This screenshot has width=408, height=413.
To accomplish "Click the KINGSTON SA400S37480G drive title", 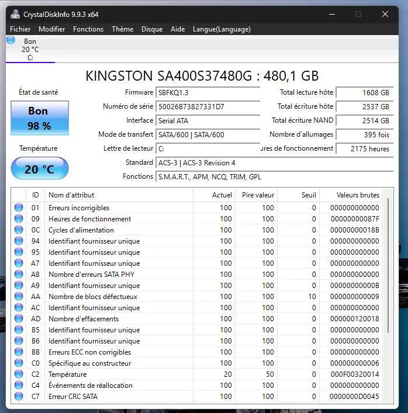I will 202,76.
